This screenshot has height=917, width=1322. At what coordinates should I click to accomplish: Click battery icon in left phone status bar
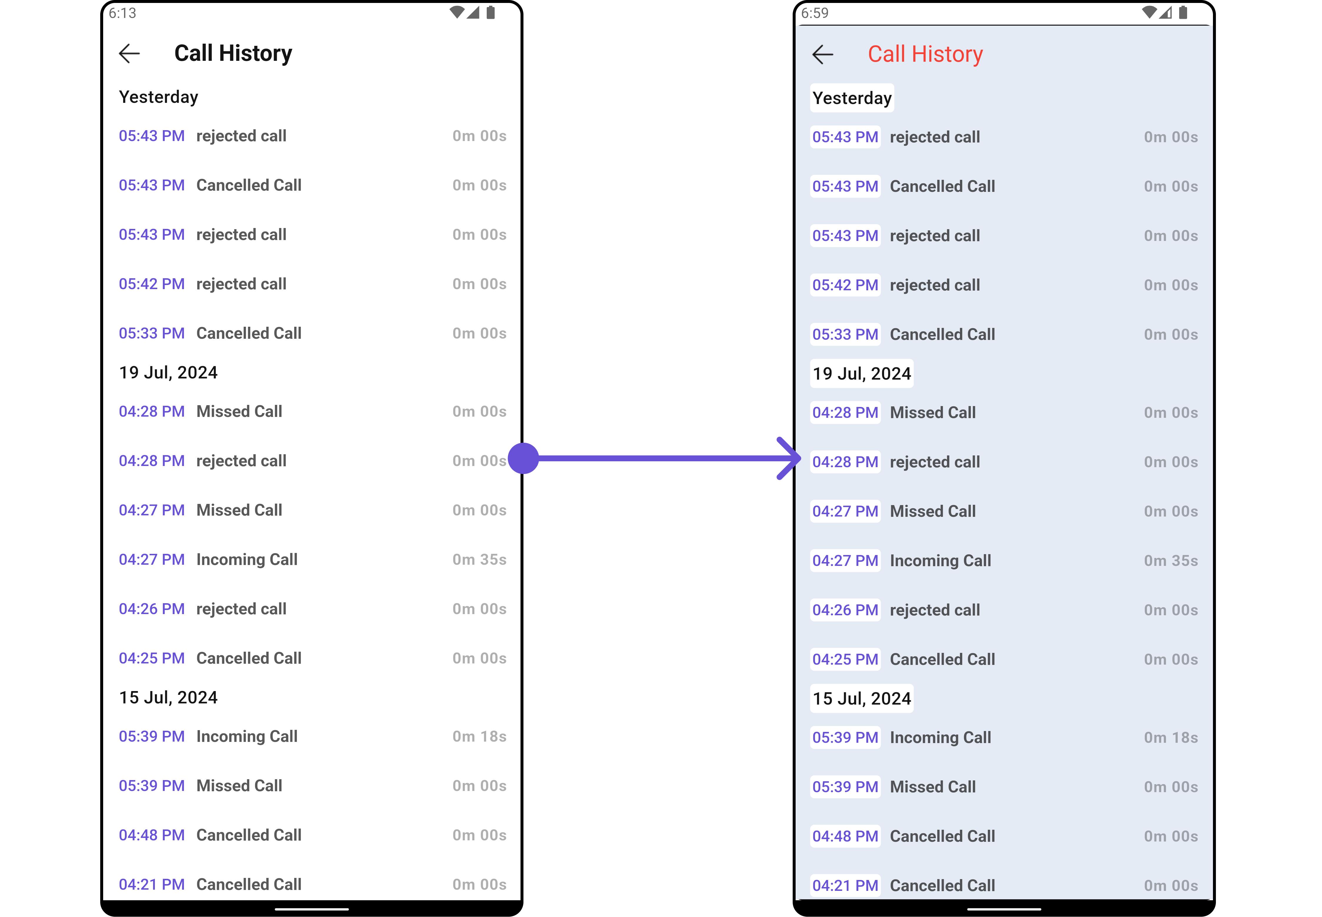coord(491,13)
